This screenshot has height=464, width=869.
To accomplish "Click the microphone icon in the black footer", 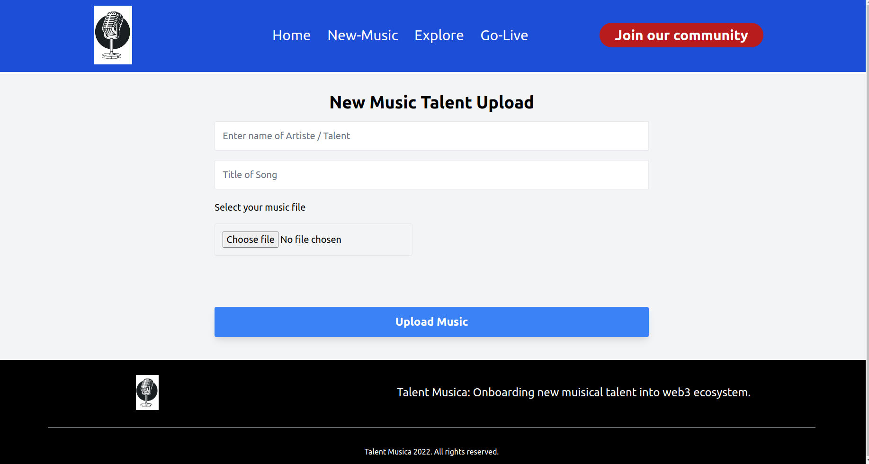I will (147, 392).
